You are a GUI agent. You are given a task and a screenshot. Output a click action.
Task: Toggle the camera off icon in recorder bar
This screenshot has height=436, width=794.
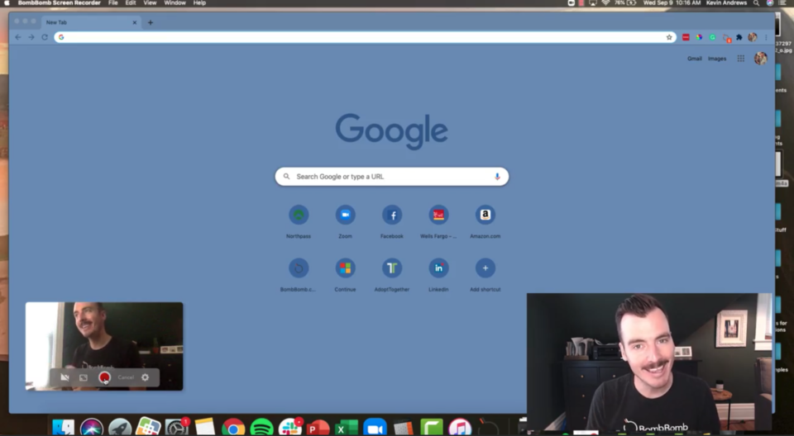[x=65, y=377]
